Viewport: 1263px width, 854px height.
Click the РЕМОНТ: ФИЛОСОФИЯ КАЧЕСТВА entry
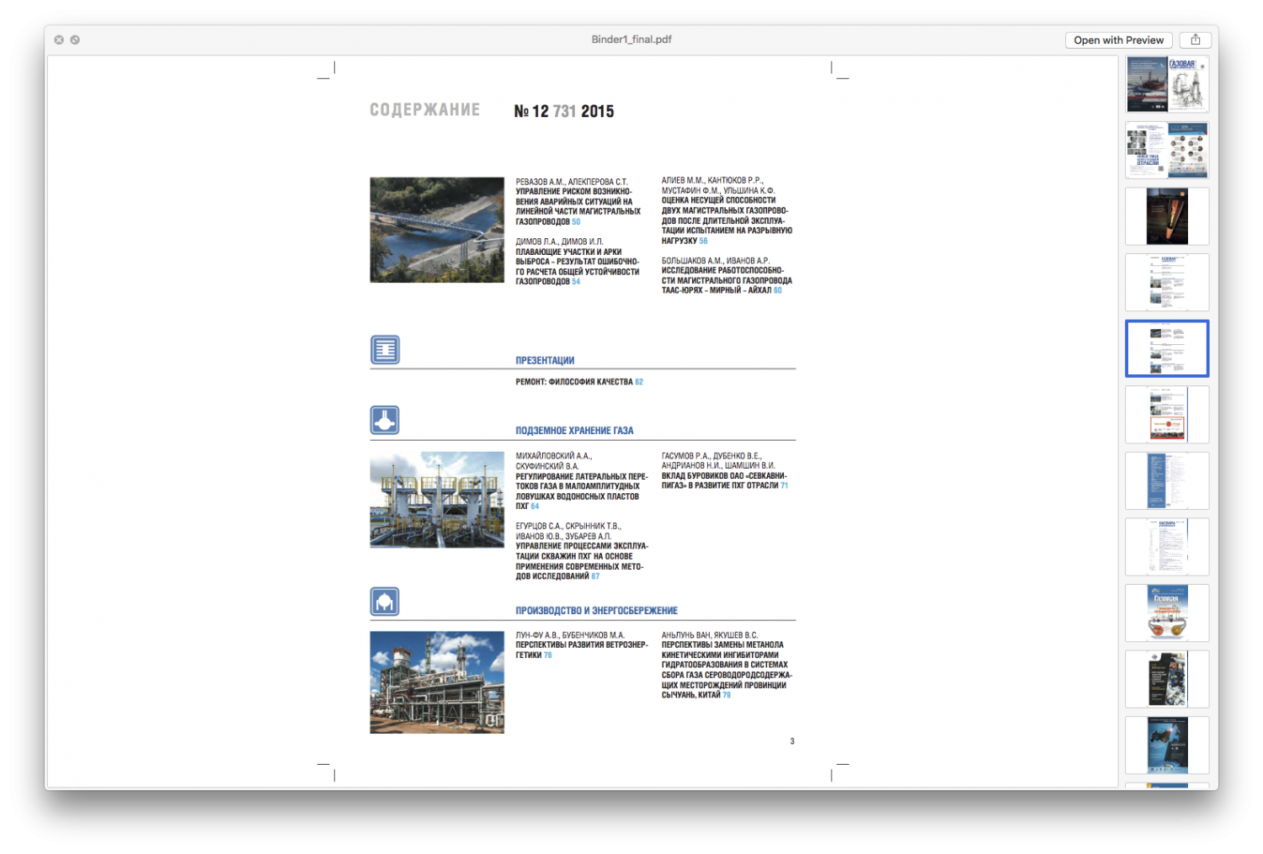point(579,382)
